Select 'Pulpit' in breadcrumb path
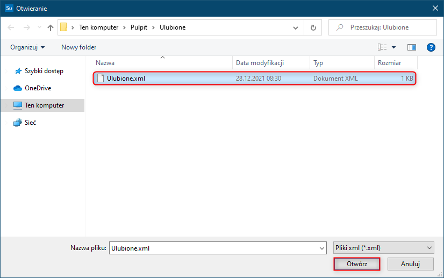This screenshot has height=278, width=444. point(139,27)
